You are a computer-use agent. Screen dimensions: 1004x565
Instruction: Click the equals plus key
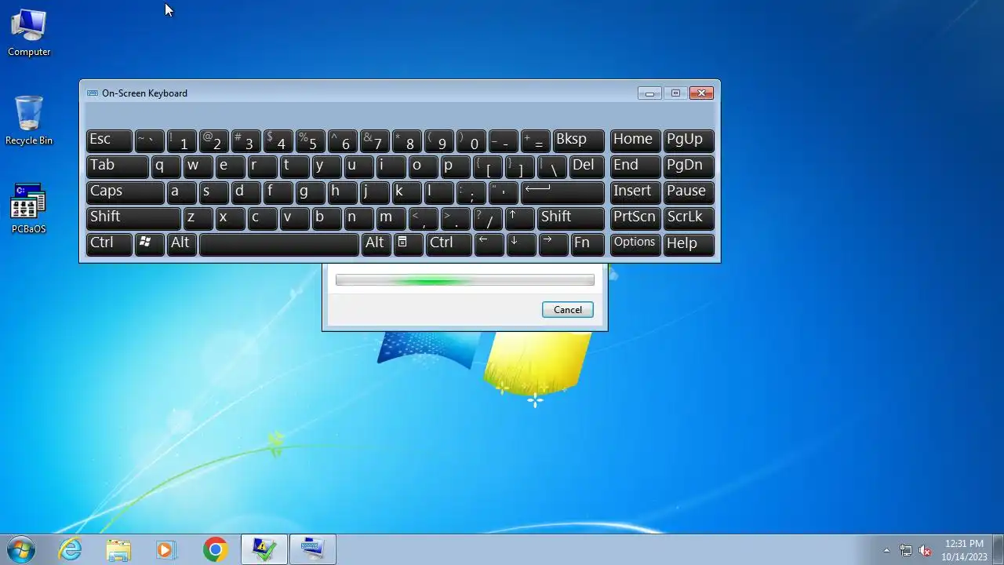pos(535,140)
